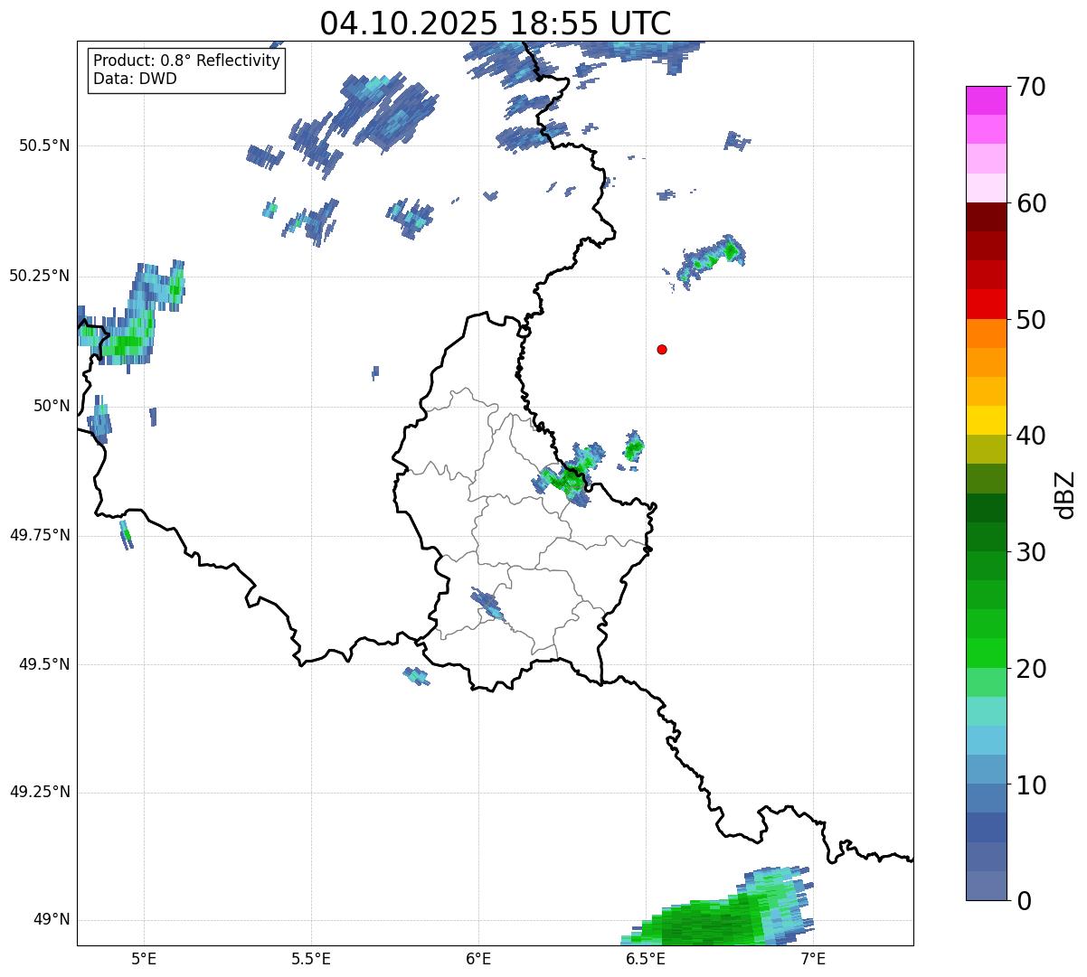Click the 50°N latitude label
This screenshot has width=1087, height=977.
[x=51, y=406]
